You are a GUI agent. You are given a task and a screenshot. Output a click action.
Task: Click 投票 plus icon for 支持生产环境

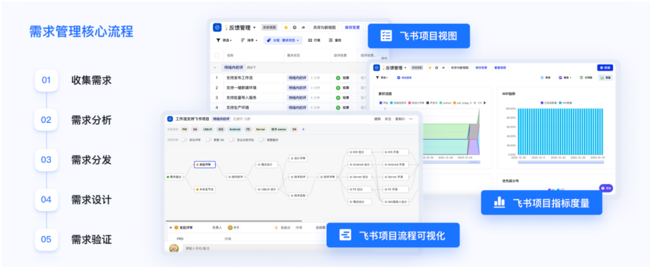(x=338, y=108)
